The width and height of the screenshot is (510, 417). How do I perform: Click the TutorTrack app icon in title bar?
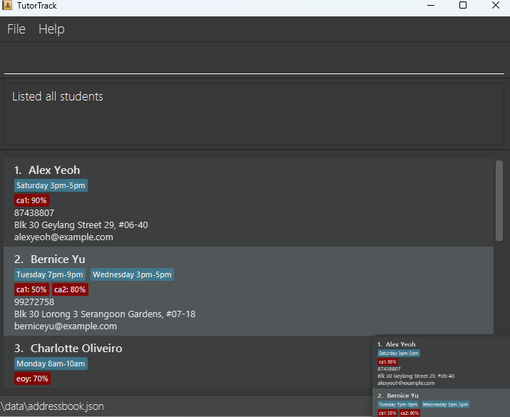pos(7,5)
